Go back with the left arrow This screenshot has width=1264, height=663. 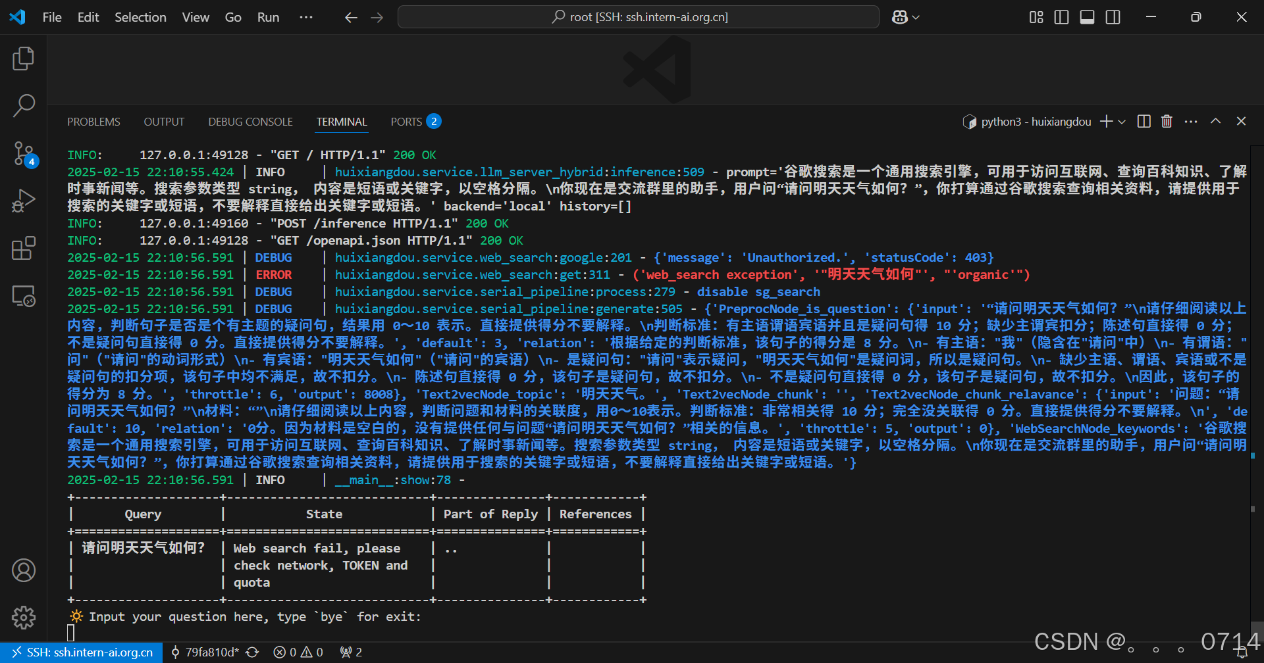click(x=351, y=17)
